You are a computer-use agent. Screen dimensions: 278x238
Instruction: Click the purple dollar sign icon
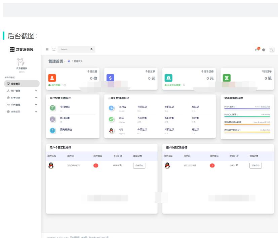click(x=110, y=78)
